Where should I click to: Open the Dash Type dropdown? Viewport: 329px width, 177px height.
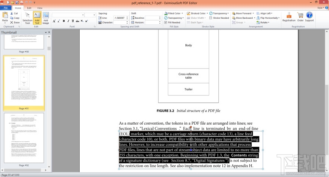click(x=195, y=22)
